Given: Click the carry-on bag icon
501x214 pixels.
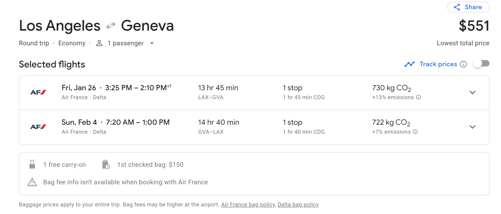Looking at the screenshot, I should [x=32, y=164].
